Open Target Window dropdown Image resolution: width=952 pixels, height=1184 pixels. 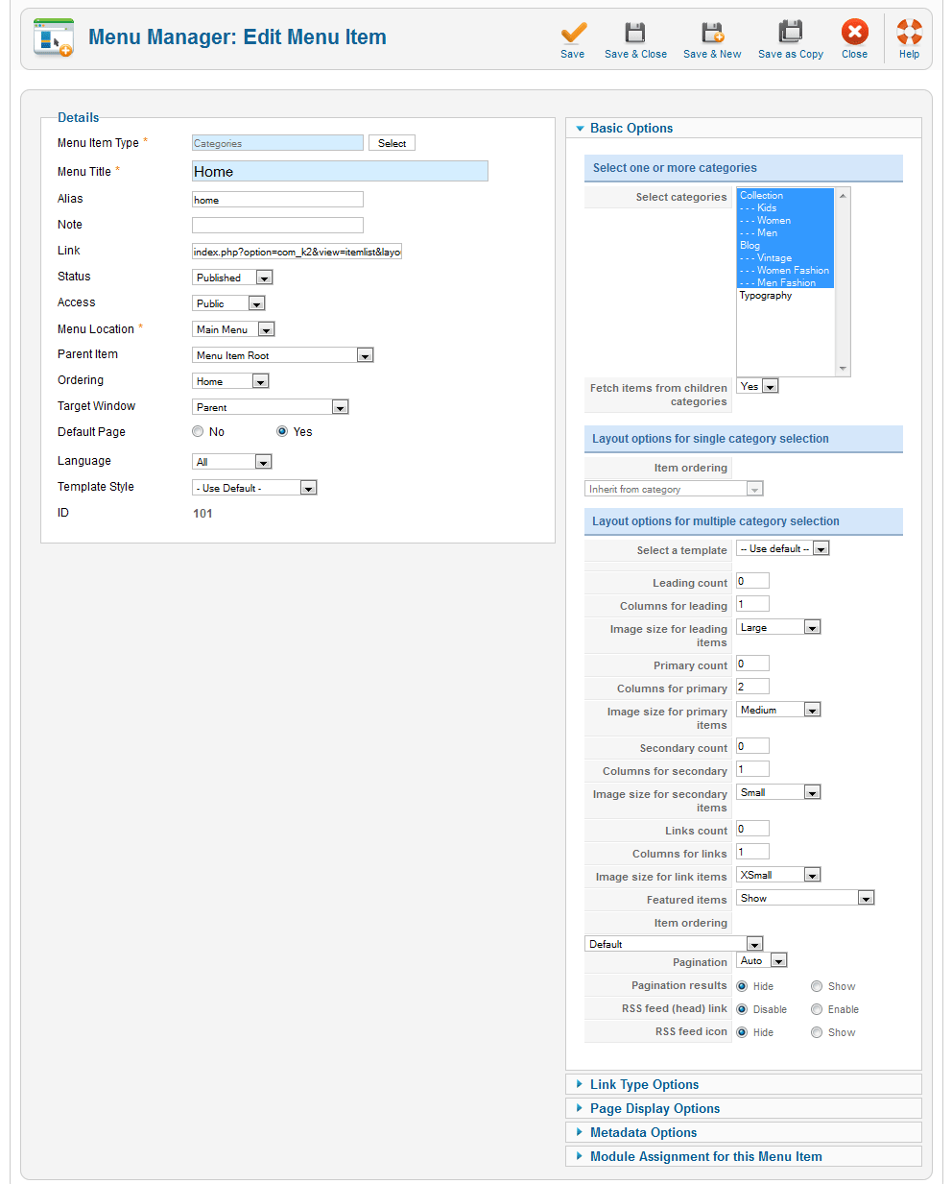[x=270, y=407]
